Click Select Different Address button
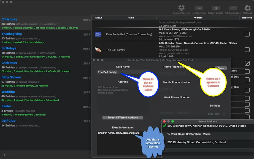The image size is (254, 159). 123,118
